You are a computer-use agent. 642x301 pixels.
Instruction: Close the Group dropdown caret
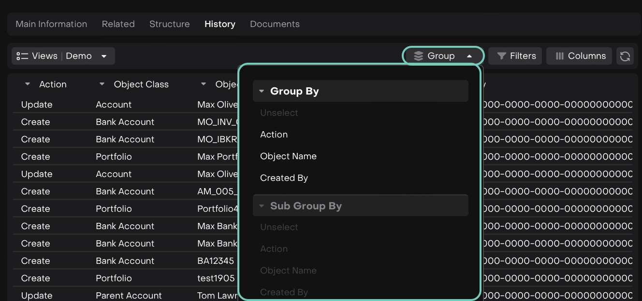point(469,56)
